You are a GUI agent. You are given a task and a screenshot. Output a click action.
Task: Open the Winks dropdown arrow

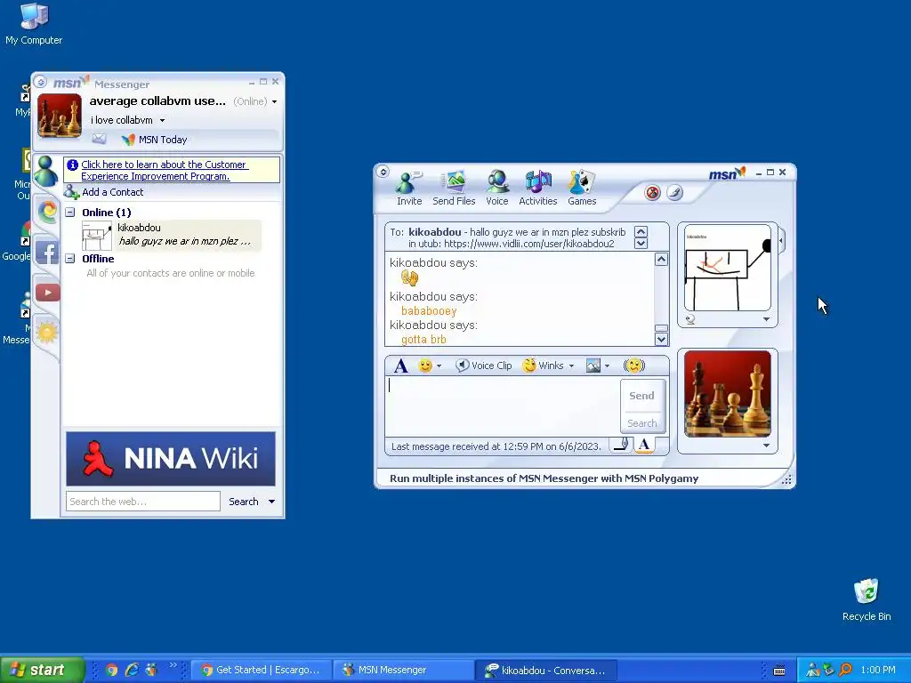[571, 366]
